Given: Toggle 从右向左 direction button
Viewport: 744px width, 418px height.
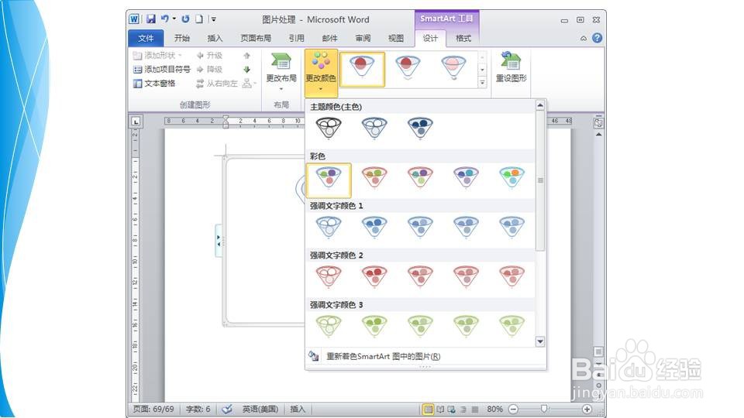Looking at the screenshot, I should [x=217, y=84].
